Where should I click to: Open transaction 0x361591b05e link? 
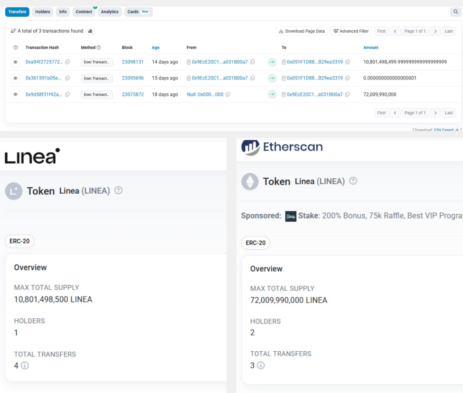click(x=43, y=78)
